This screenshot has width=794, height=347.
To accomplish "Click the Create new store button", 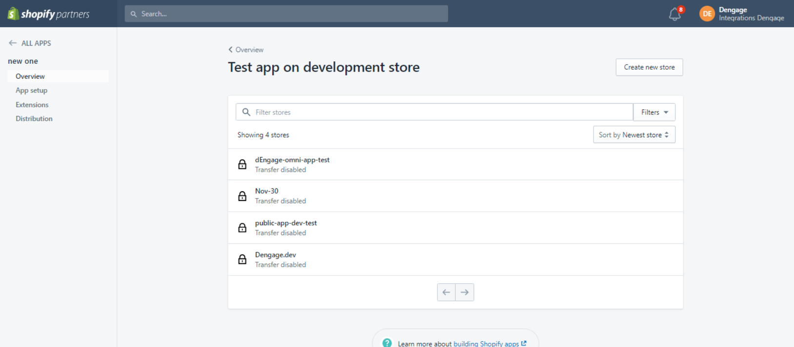I will [649, 67].
